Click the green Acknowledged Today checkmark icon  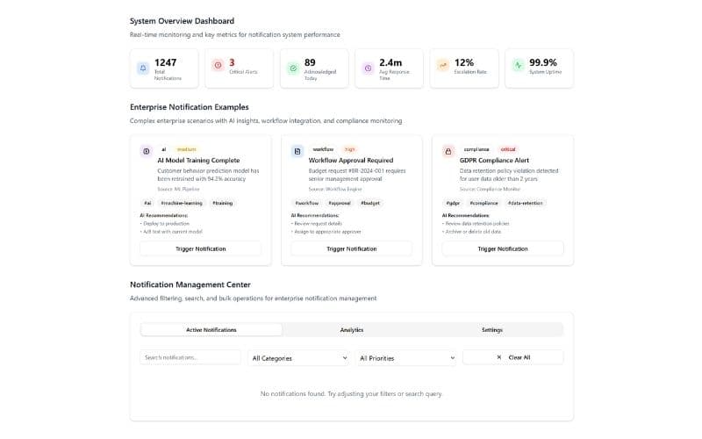tap(293, 67)
